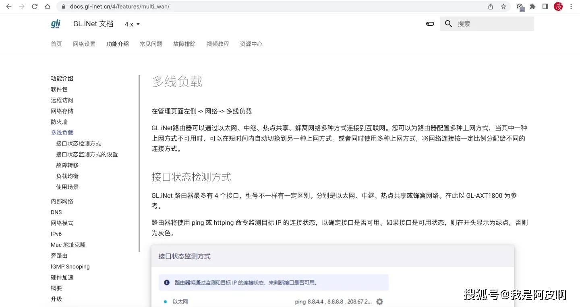580x307 pixels.
Task: Bookmark this page with the star icon
Action: coord(503,6)
